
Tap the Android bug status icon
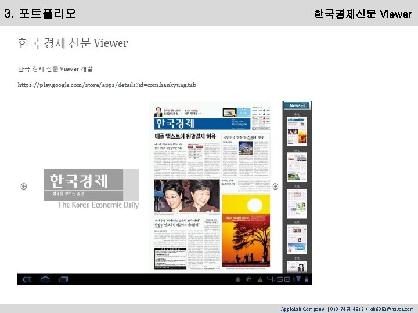click(x=238, y=279)
